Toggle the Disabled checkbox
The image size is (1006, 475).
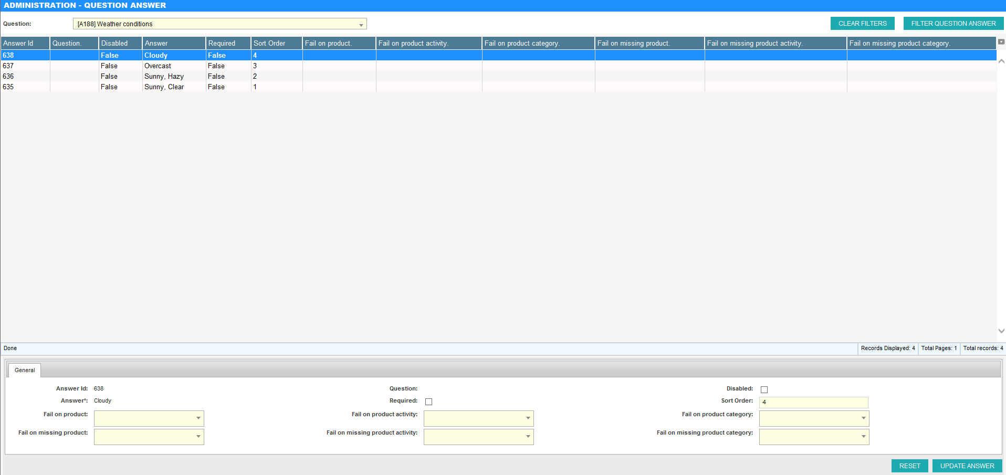(764, 389)
